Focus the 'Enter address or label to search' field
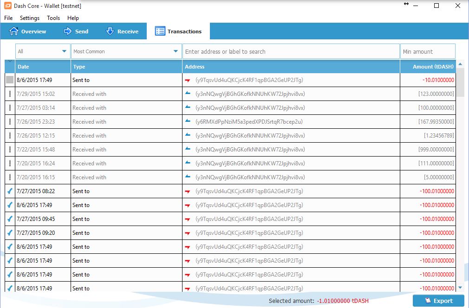Screen dimensions: 469x308 291,51
